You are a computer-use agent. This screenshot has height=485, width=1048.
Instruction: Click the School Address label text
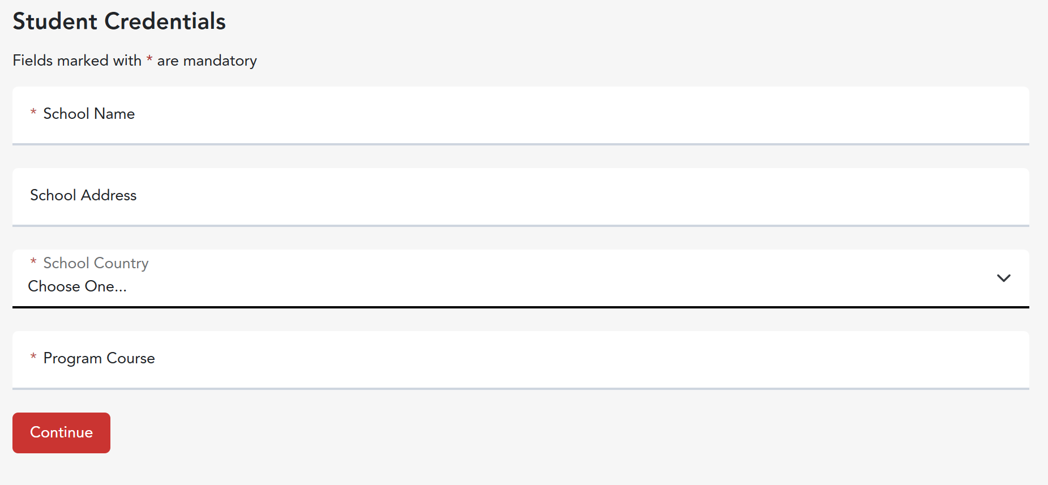coord(83,195)
